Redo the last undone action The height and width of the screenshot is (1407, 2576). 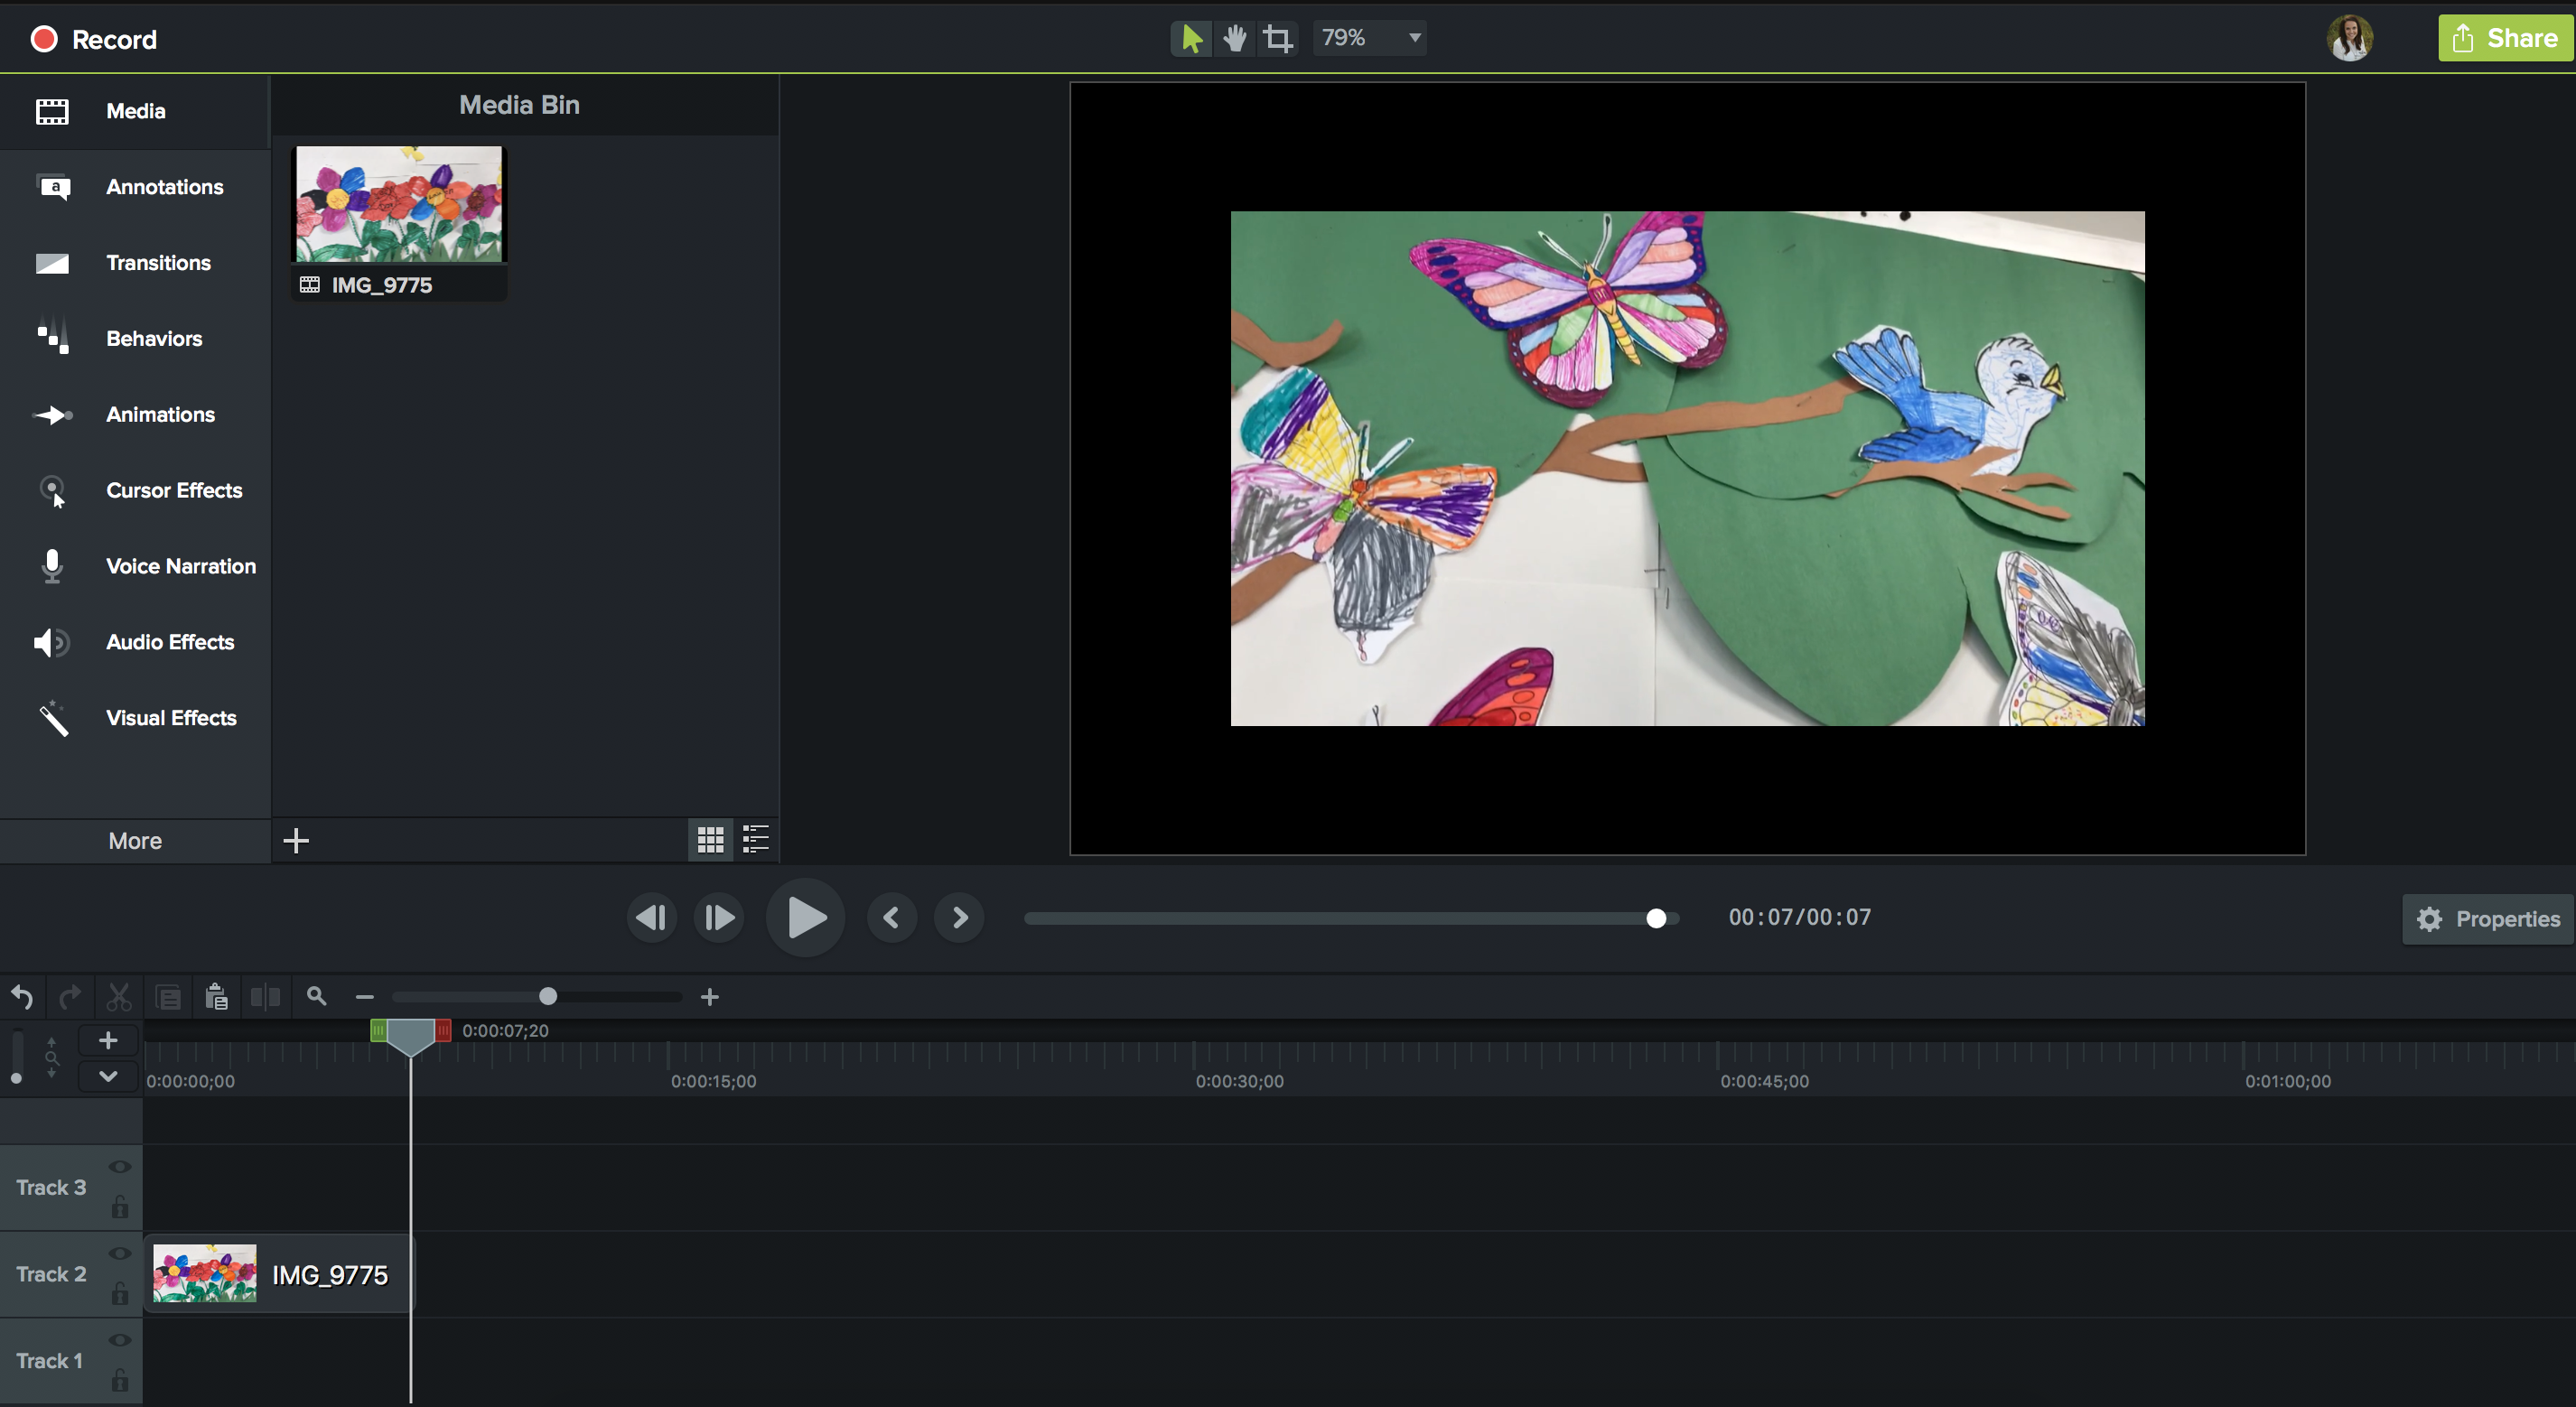tap(70, 997)
